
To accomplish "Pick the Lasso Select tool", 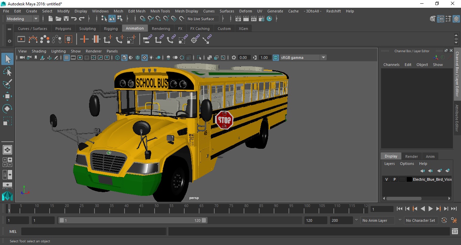I will tap(7, 71).
